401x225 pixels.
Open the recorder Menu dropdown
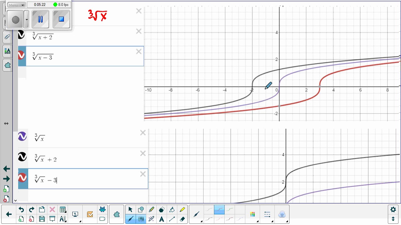(x=17, y=5)
